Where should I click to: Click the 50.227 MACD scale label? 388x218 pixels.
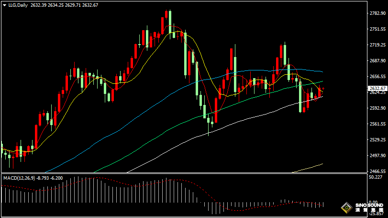coord(376,177)
